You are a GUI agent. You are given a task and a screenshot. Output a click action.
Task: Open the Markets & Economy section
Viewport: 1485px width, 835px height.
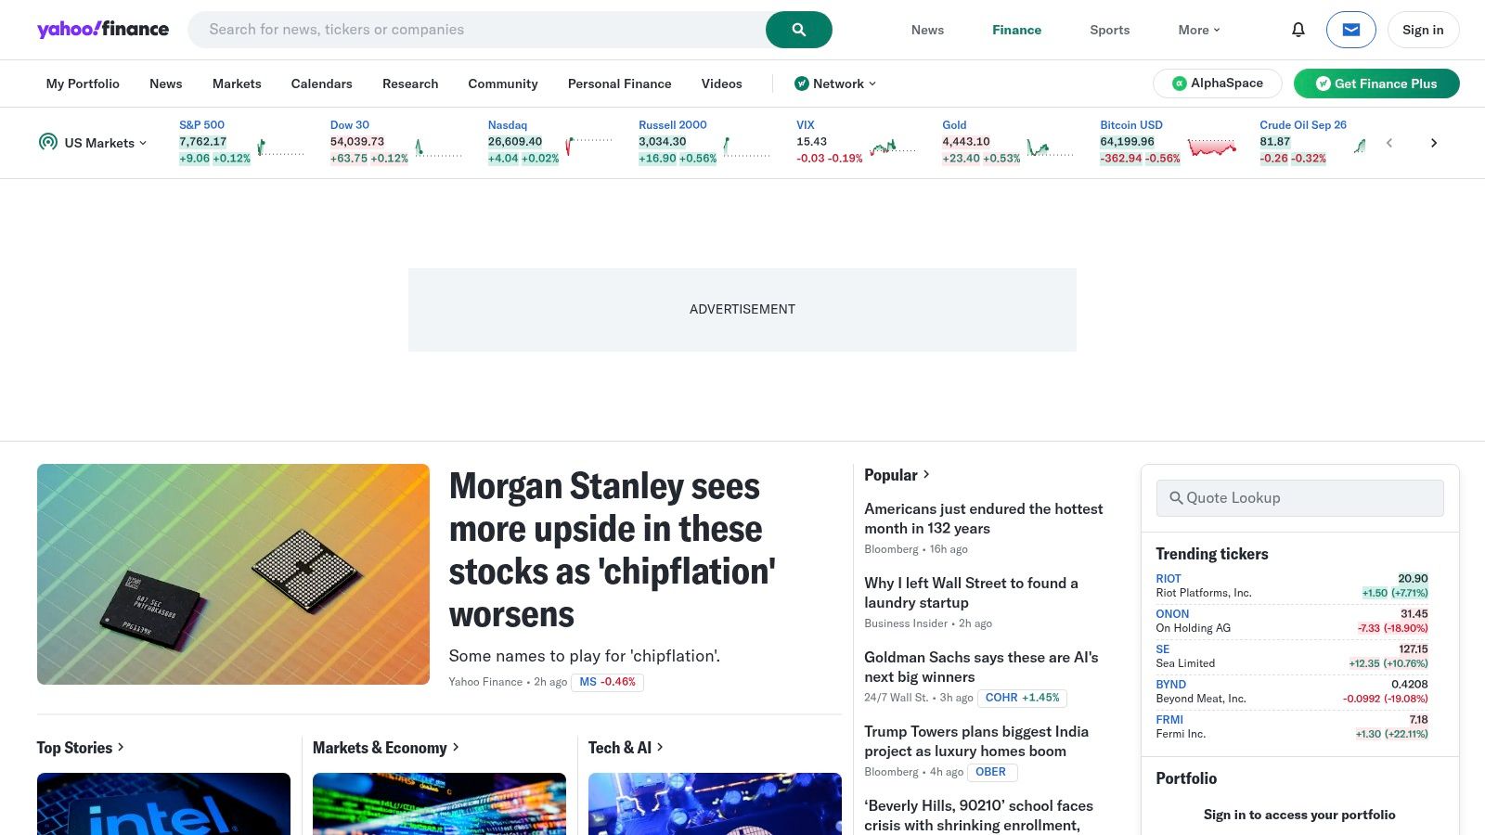(386, 747)
